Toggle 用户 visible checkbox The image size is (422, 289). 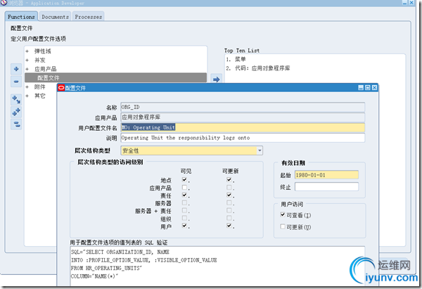184,226
